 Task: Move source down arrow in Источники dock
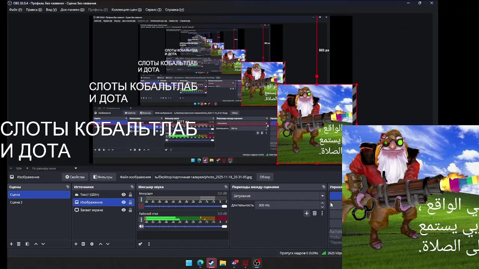(108, 244)
